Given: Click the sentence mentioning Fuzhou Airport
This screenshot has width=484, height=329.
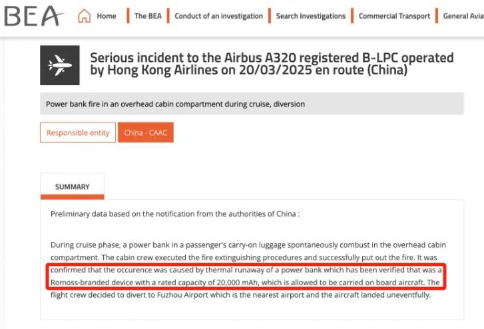Looking at the screenshot, I should point(240,295).
